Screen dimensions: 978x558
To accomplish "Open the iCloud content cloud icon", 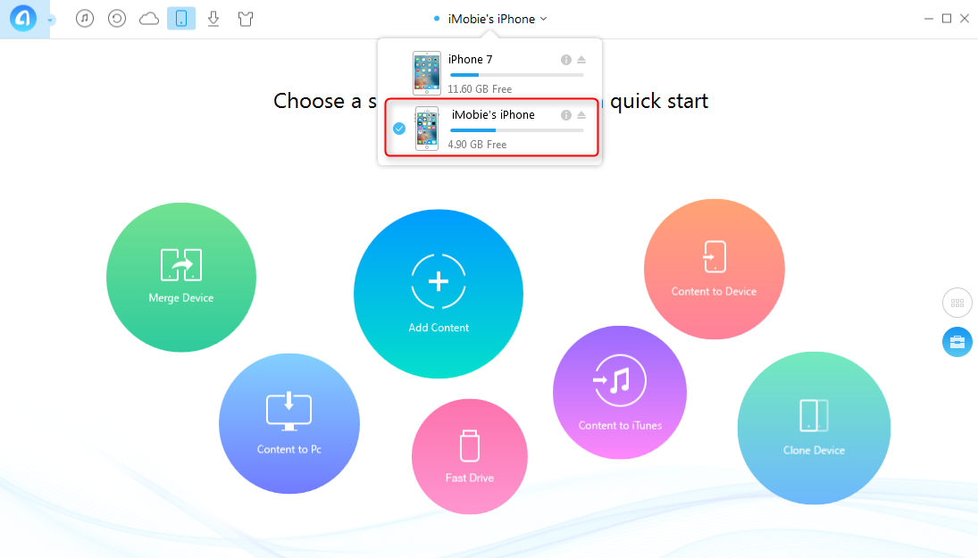I will 149,19.
